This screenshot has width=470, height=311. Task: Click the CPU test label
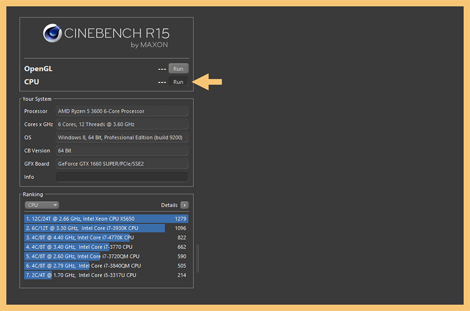pos(32,82)
